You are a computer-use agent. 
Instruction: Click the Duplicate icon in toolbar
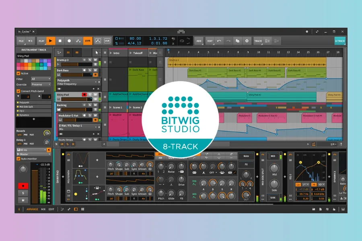point(237,41)
